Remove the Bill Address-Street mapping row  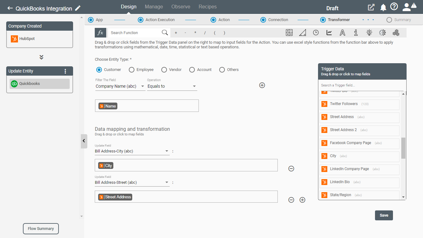click(x=291, y=200)
